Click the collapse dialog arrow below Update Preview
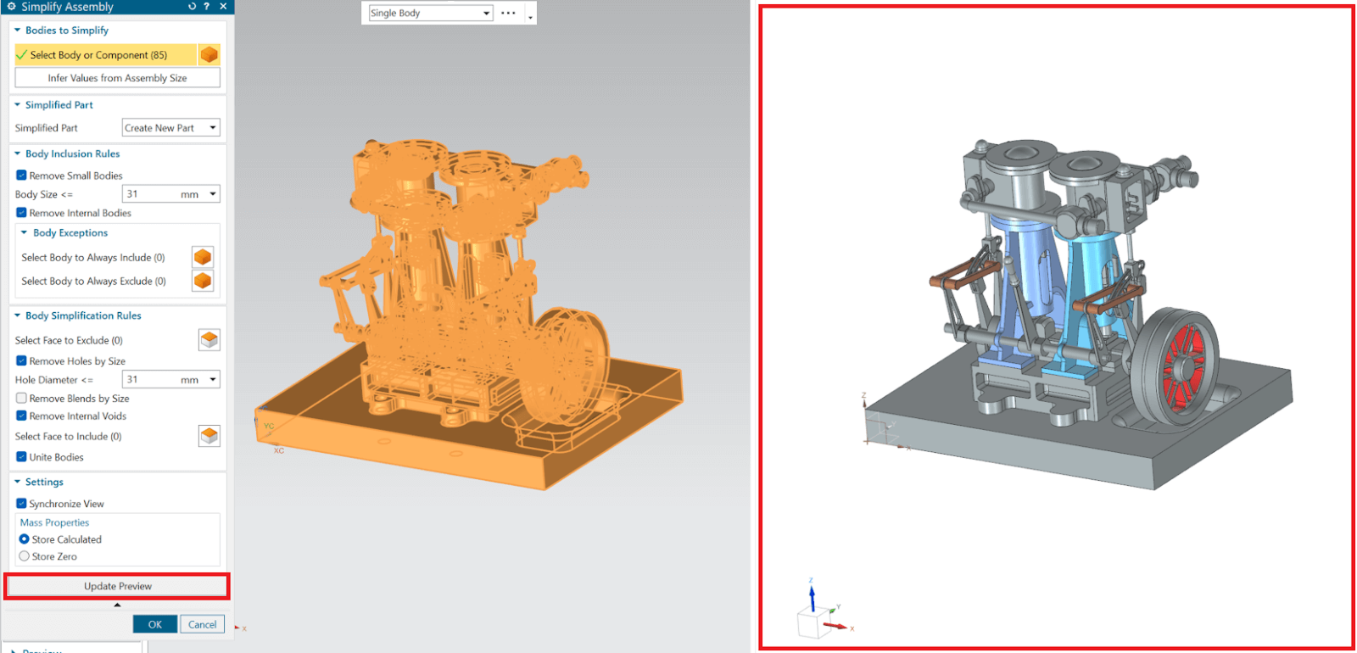The image size is (1357, 653). click(117, 605)
